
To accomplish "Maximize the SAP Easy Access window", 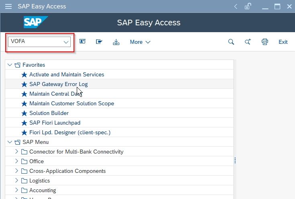I will pos(277,6).
